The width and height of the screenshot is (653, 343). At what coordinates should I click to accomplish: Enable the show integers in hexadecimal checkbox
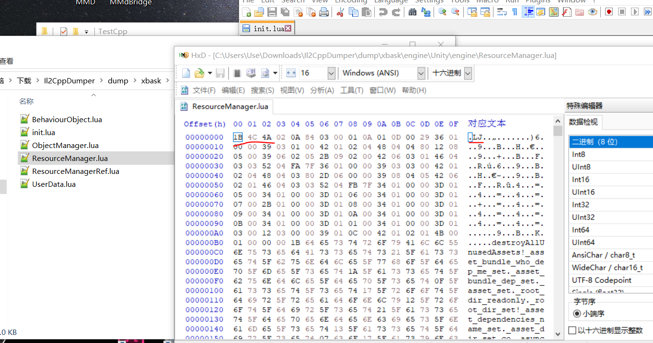[x=572, y=331]
